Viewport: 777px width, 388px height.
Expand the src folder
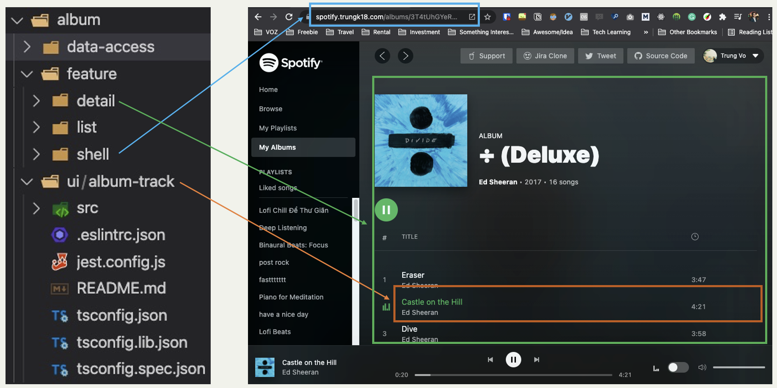[36, 208]
